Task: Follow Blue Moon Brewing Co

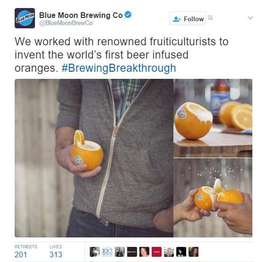Action: (188, 18)
